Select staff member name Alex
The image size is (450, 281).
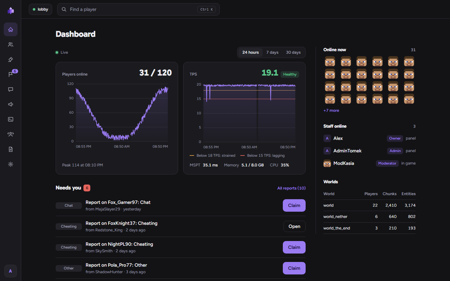338,138
